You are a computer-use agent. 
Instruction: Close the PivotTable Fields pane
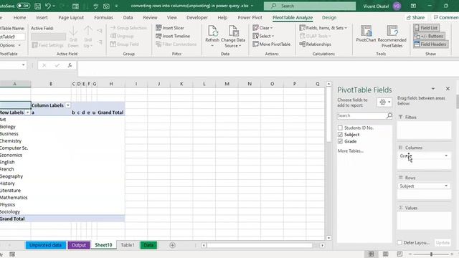448,89
